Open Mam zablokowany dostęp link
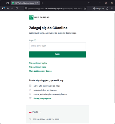115x124 pixels. click(x=40, y=71)
